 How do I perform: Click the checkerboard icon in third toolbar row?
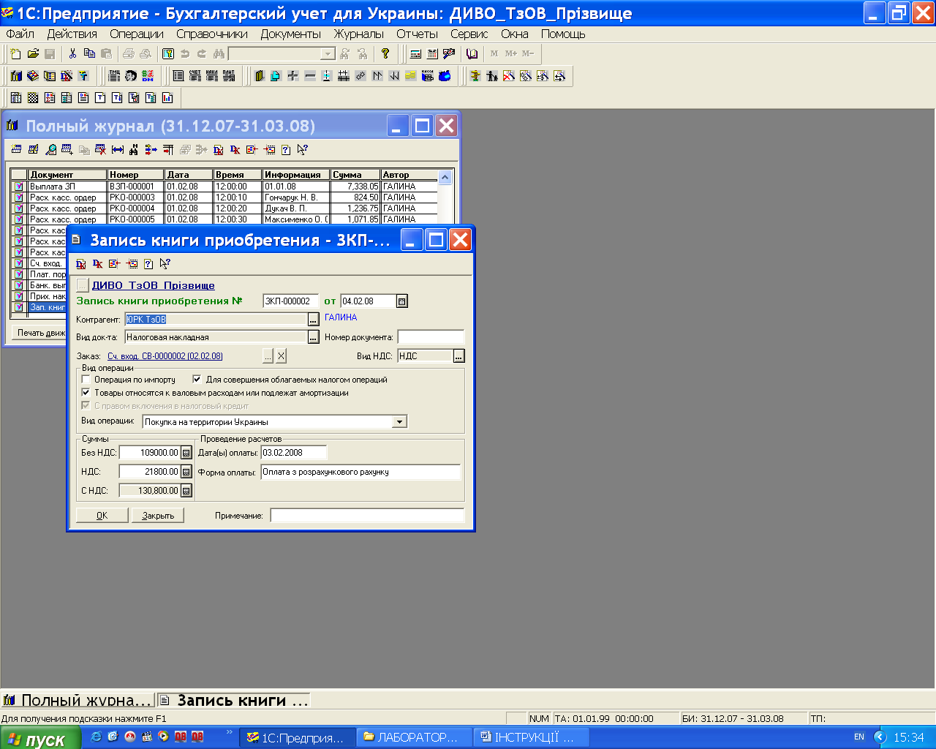(33, 98)
